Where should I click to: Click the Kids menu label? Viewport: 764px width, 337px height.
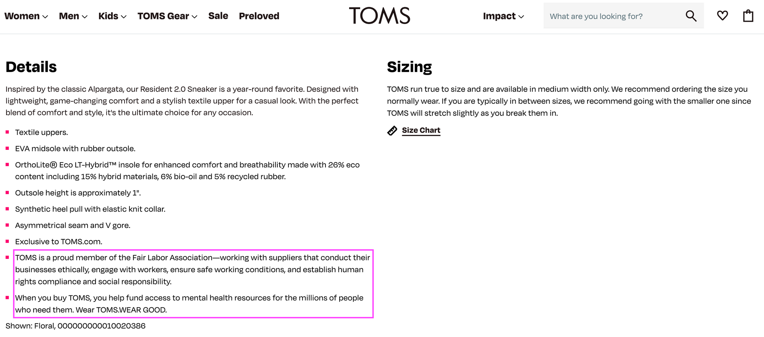pos(108,16)
